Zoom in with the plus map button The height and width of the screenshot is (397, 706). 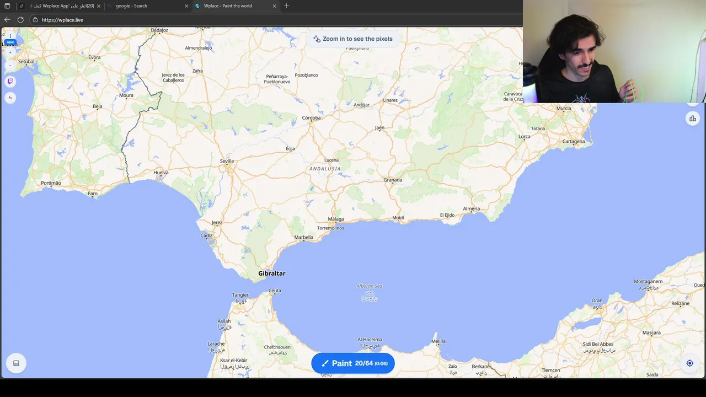[x=10, y=53]
